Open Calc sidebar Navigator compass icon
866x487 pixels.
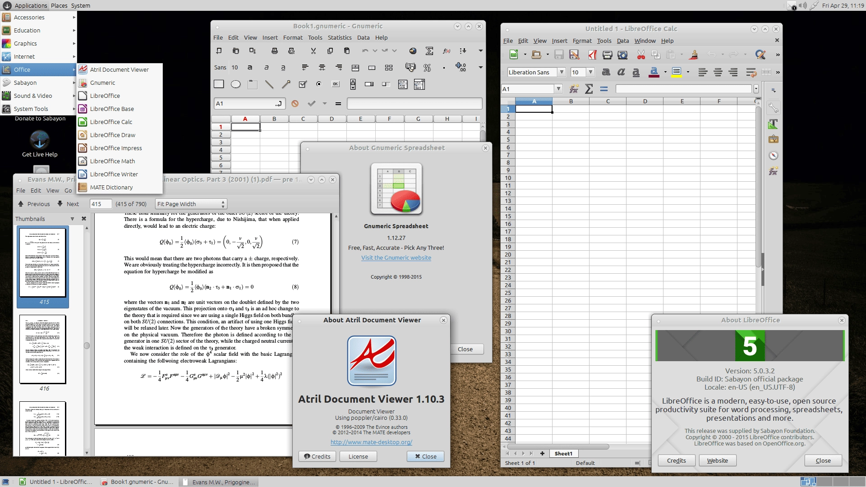pos(773,156)
